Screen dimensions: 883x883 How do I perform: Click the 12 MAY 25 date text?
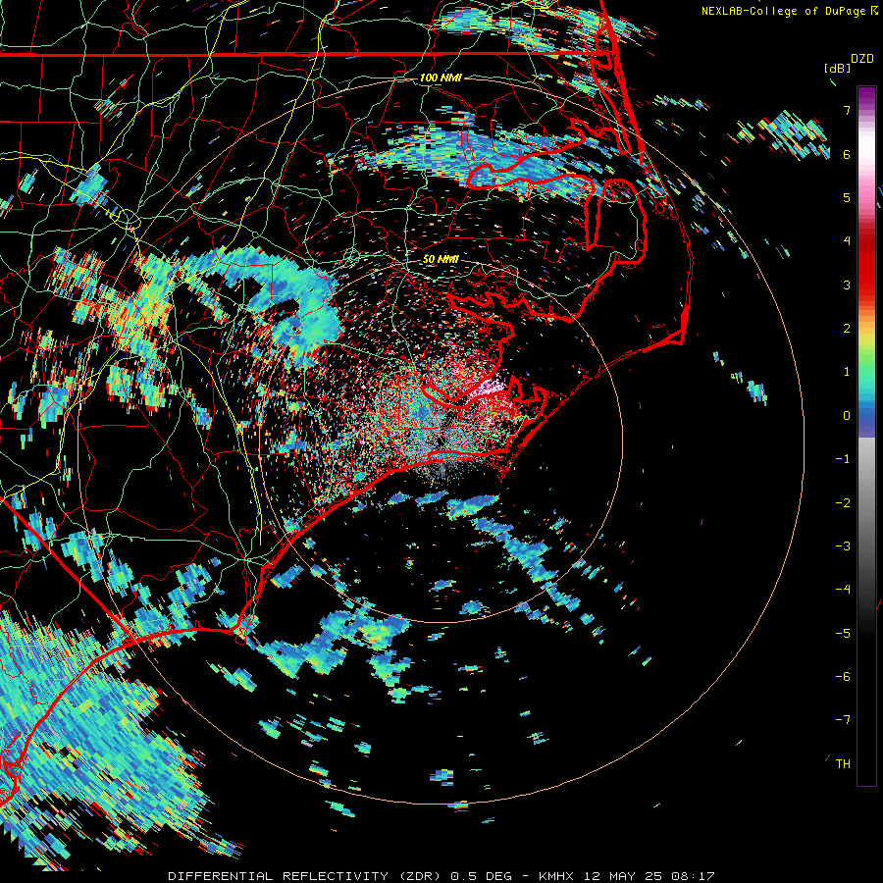626,876
